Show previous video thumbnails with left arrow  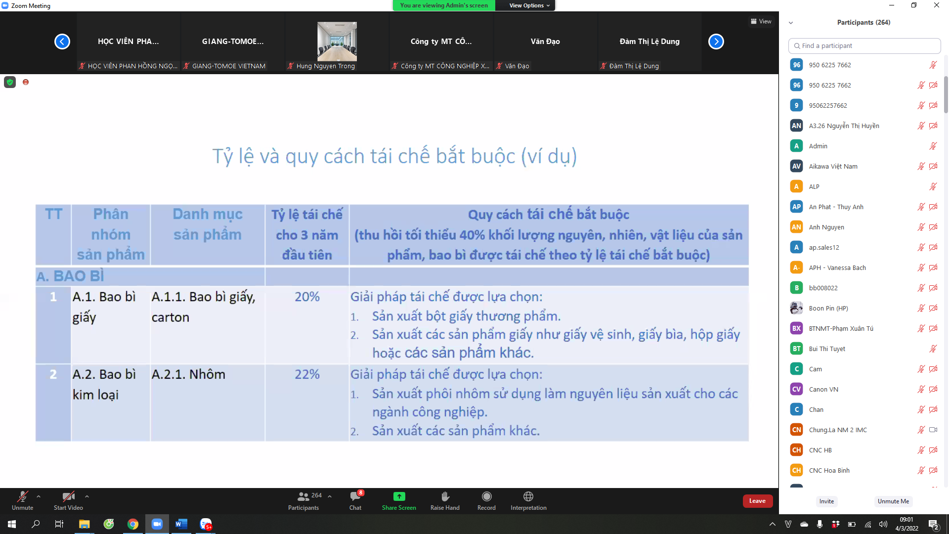point(62,42)
